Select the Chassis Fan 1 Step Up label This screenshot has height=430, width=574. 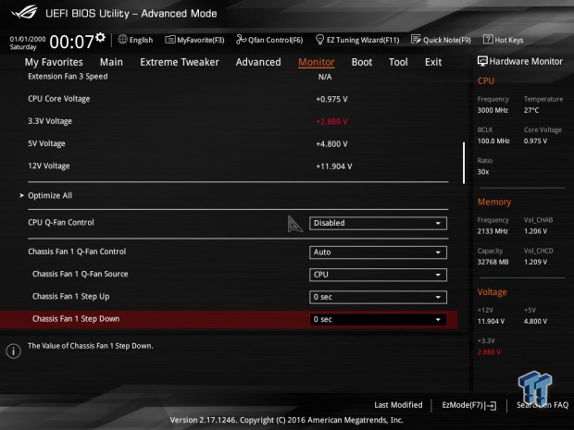pos(71,297)
